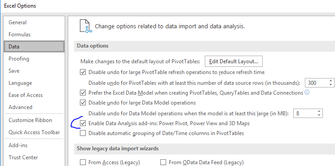
Task: Increase the Data Model size in MB
Action: [x=319, y=111]
